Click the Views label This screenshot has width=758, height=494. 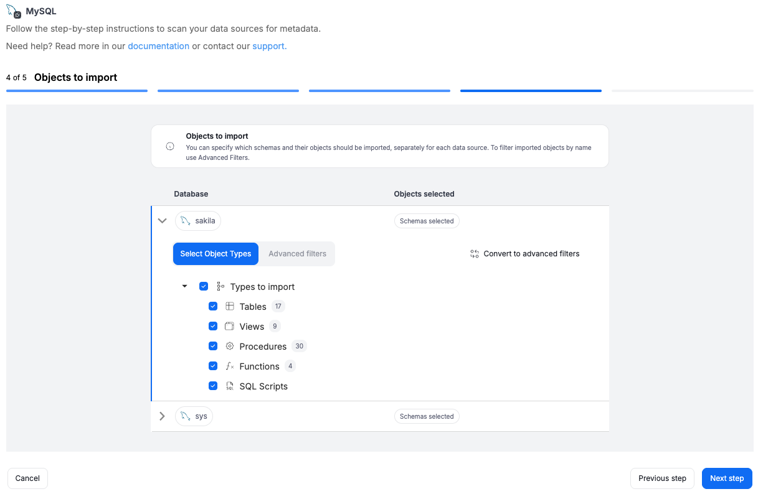tap(252, 327)
